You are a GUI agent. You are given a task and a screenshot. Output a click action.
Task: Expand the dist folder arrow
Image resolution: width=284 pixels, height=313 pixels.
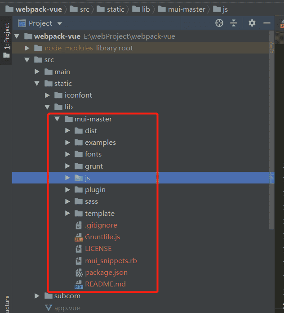pos(67,131)
